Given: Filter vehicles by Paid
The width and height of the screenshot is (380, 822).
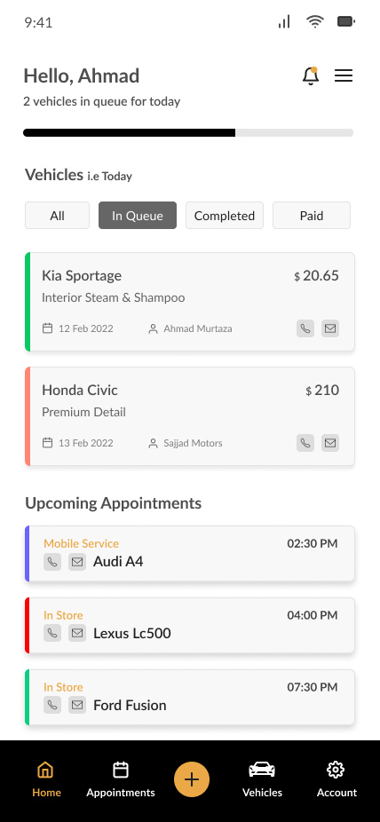Looking at the screenshot, I should [312, 216].
